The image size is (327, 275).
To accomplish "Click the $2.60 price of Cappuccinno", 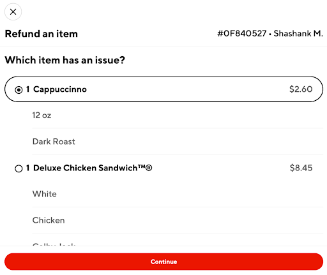I will pyautogui.click(x=301, y=89).
